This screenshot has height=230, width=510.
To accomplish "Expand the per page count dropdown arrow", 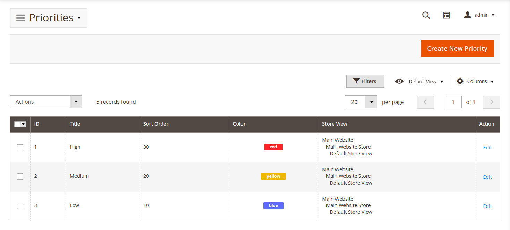I will [x=371, y=102].
